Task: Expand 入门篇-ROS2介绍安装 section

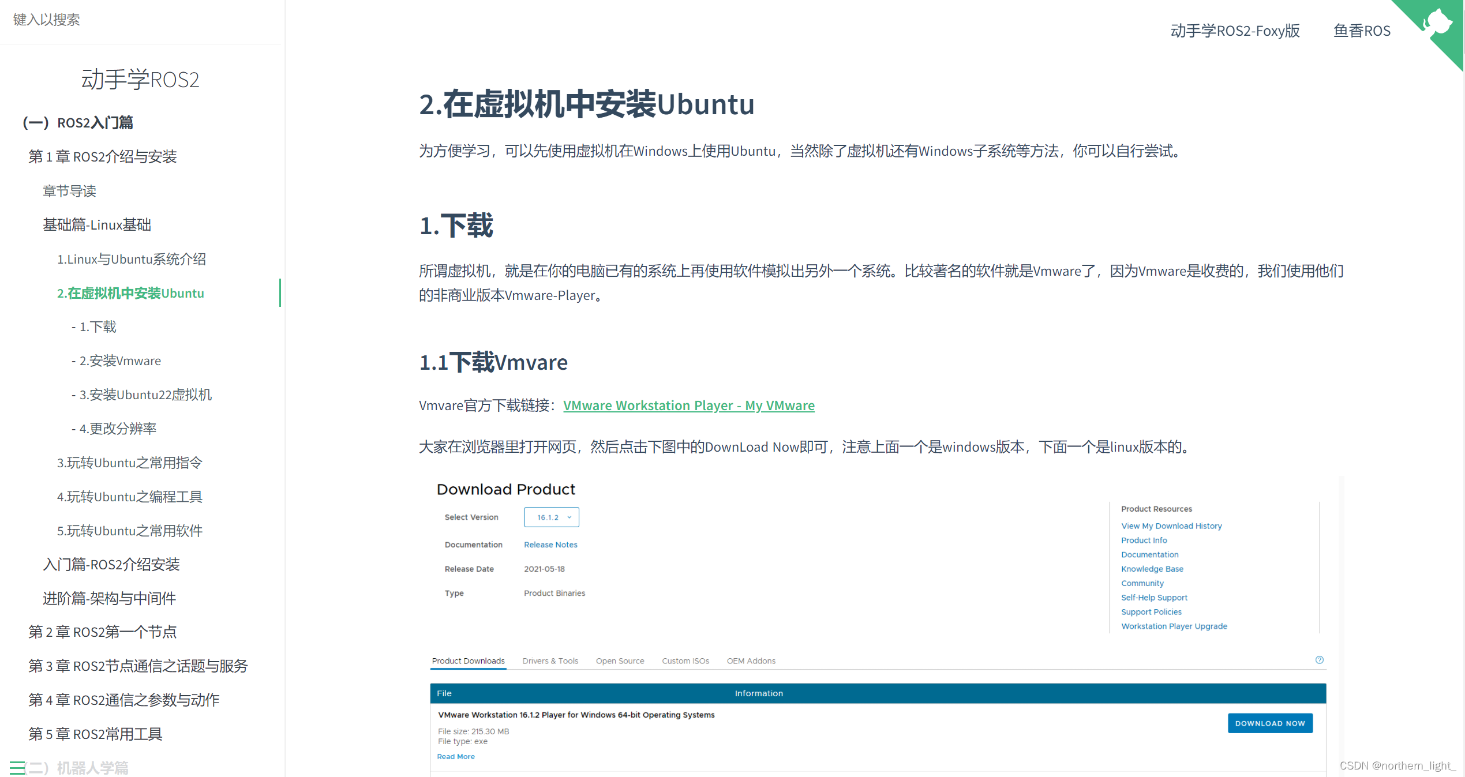Action: coord(111,564)
